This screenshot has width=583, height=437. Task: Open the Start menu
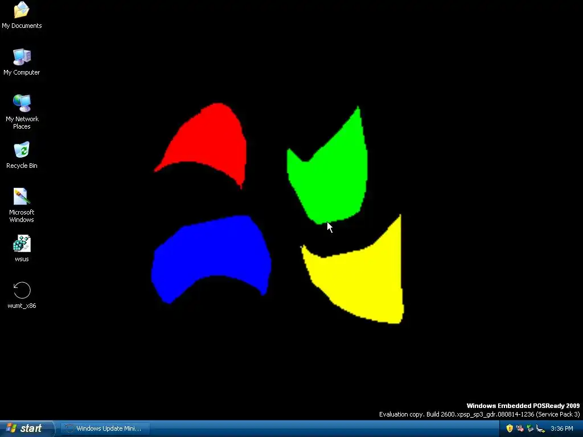(x=27, y=428)
